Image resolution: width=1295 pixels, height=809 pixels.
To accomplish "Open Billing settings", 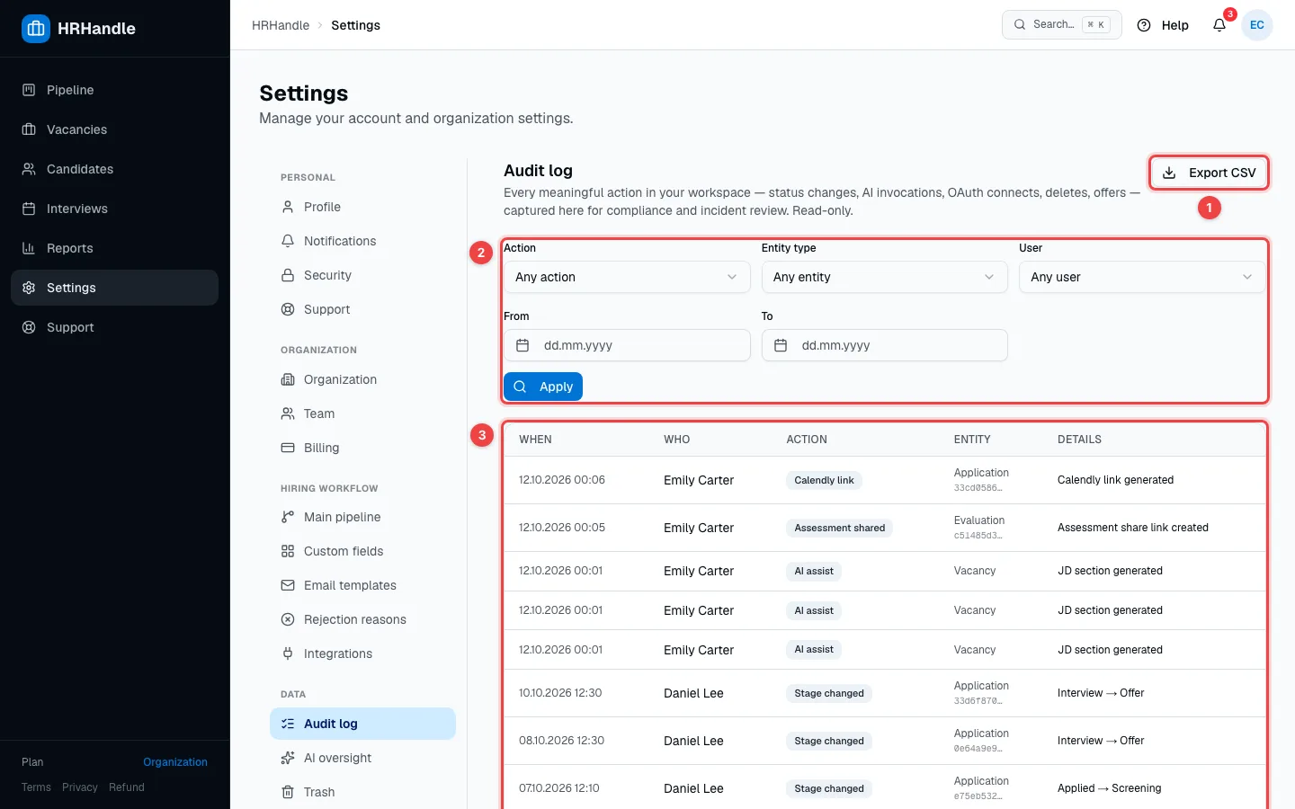I will 362,448.
